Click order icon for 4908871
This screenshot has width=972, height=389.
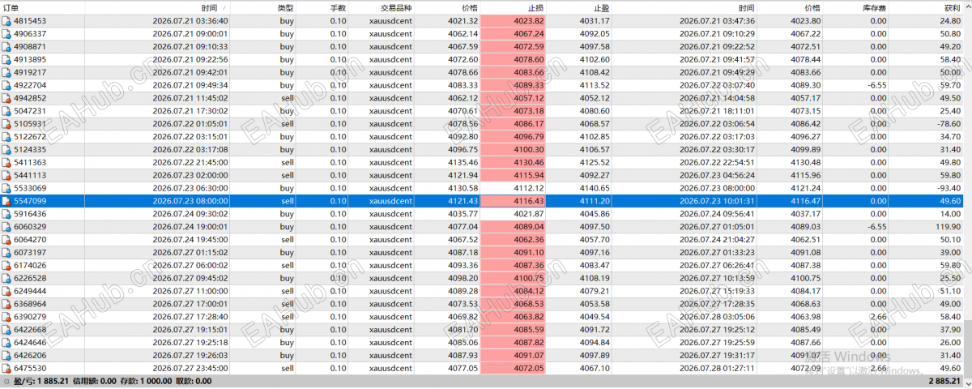click(x=7, y=46)
